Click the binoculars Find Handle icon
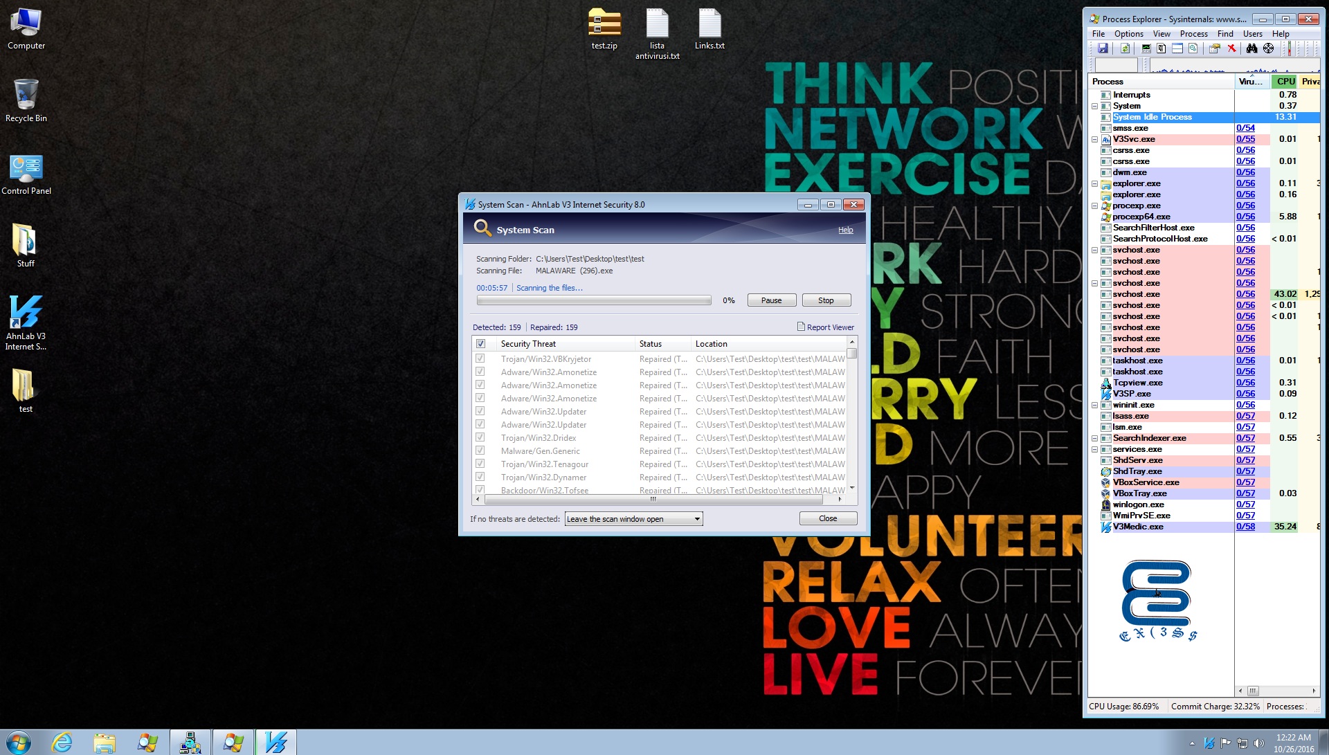 point(1251,48)
